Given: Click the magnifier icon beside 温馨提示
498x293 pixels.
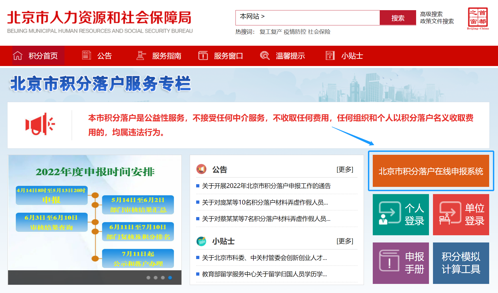Looking at the screenshot, I should 265,55.
